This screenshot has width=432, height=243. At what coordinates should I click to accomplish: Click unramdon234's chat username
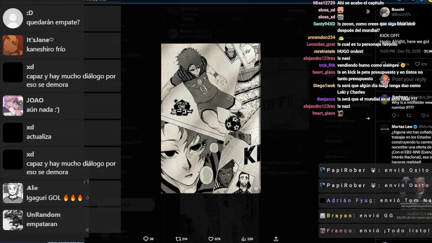tap(321, 37)
